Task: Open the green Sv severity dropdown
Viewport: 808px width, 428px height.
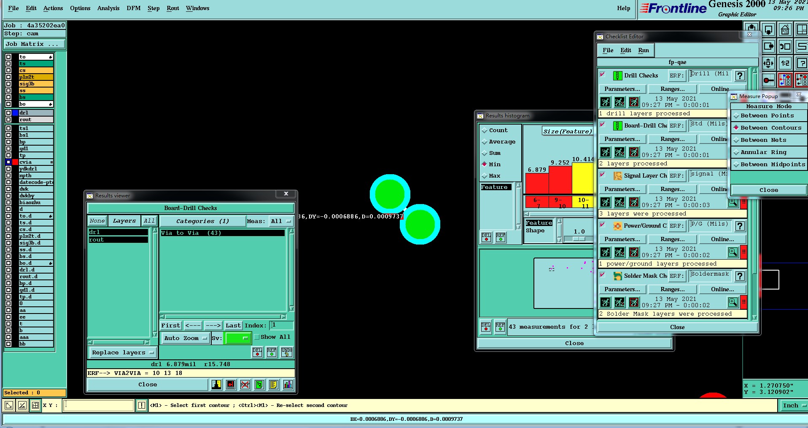Action: [x=238, y=338]
